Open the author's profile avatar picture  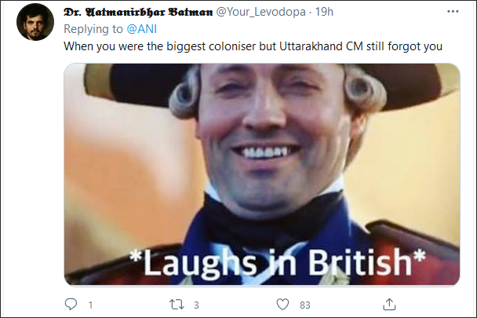pos(35,22)
